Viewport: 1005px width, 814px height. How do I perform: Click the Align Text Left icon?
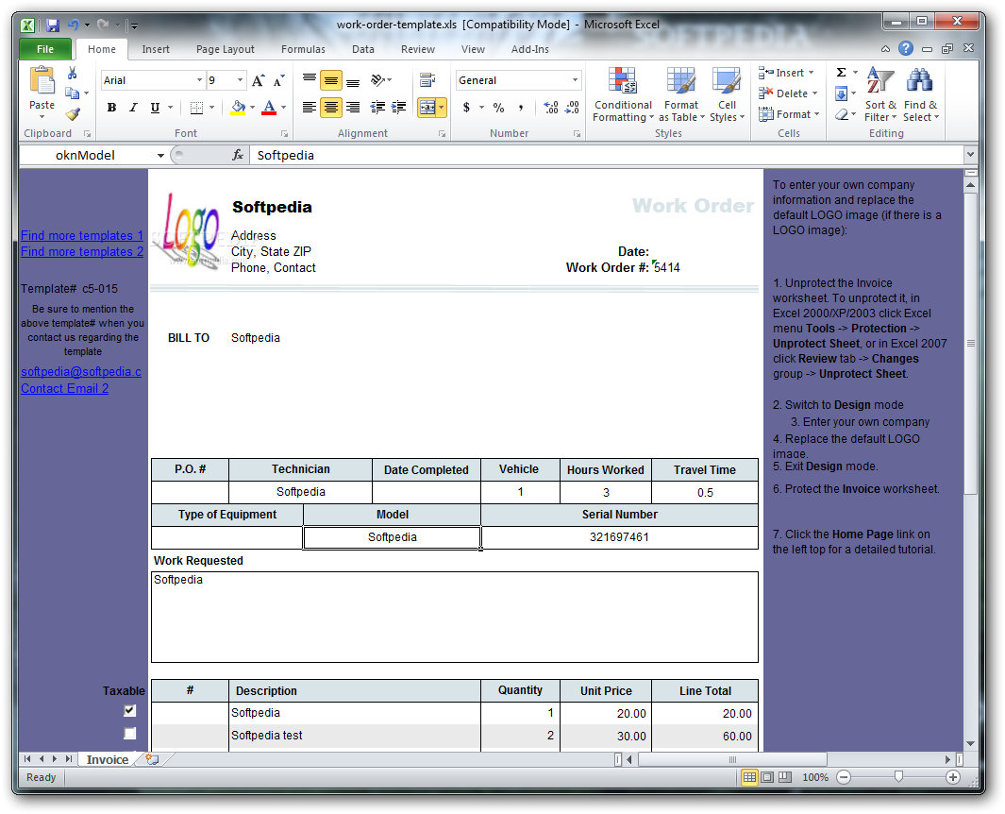[x=309, y=107]
